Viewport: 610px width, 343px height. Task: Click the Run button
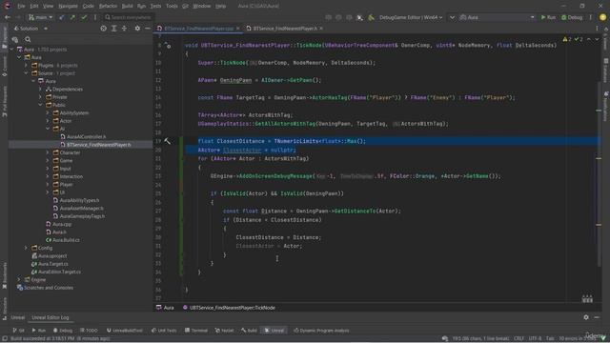[x=548, y=17]
